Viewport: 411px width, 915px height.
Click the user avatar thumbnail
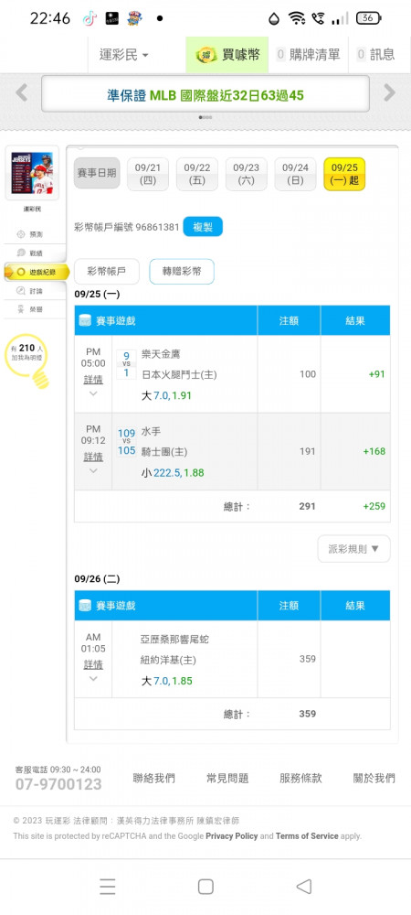tap(32, 173)
